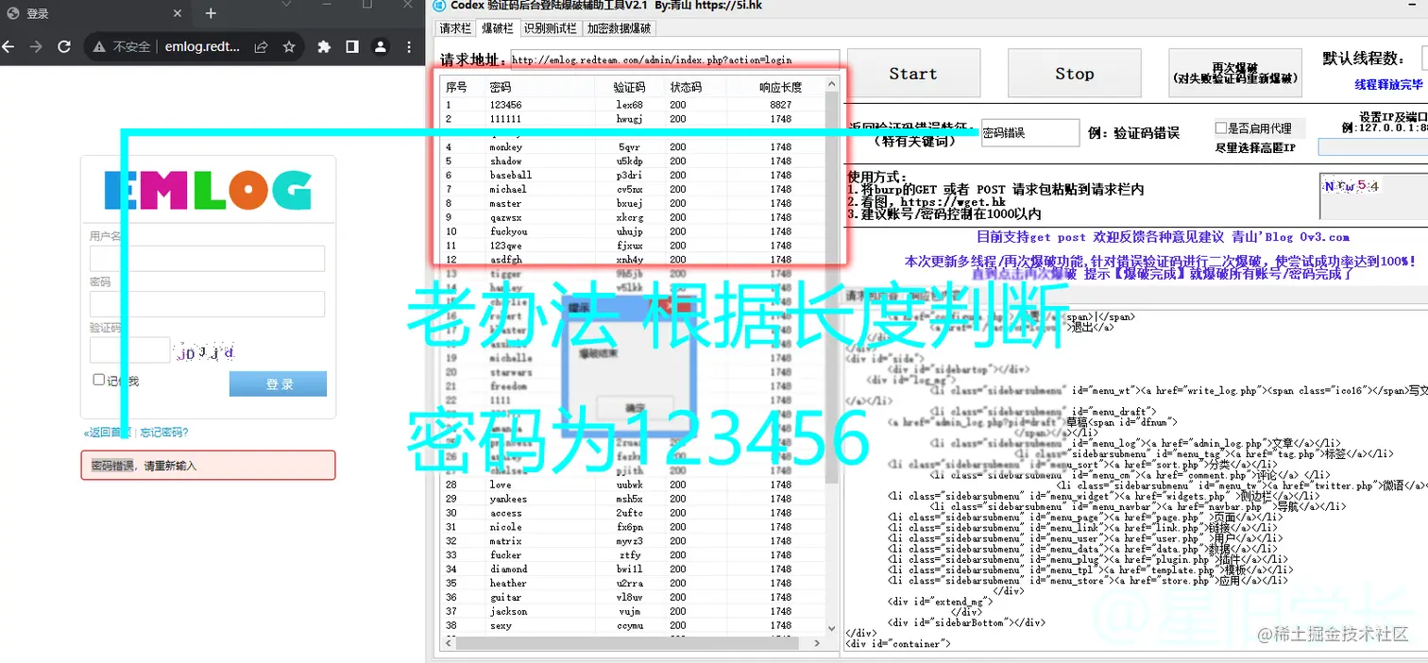The height and width of the screenshot is (663, 1428).
Task: Open the browser extensions puzzle icon
Action: 324,46
